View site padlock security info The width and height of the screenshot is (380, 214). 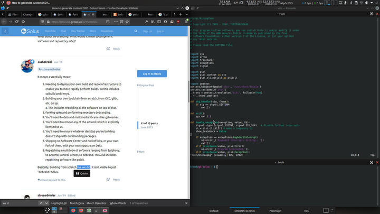pyautogui.click(x=48, y=22)
